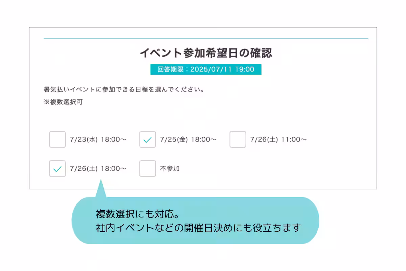Click the 回答期限 text in the teal badge

(170, 69)
